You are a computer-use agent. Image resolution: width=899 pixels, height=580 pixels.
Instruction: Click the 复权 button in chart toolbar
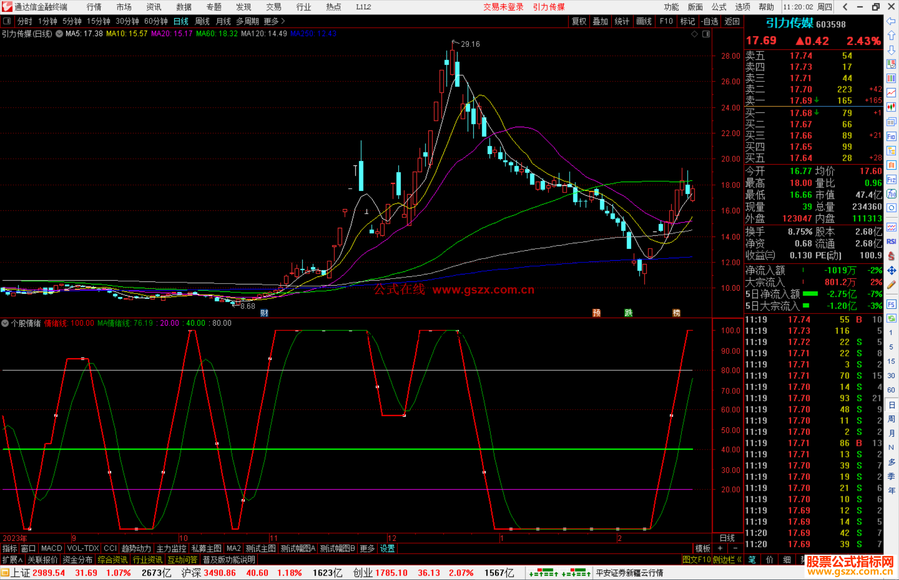pos(579,21)
